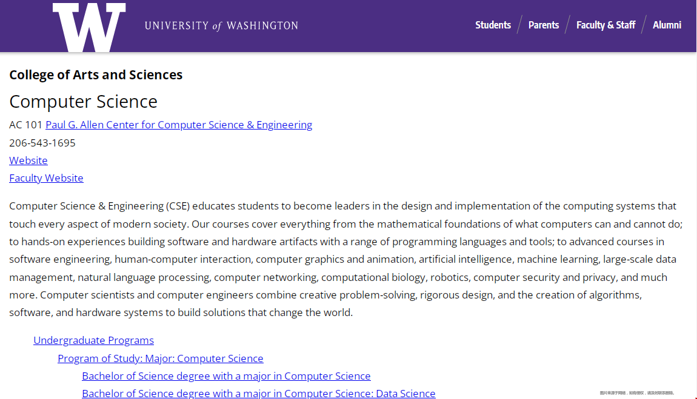Click the Computer Science page title
The image size is (697, 399).
pyautogui.click(x=83, y=101)
